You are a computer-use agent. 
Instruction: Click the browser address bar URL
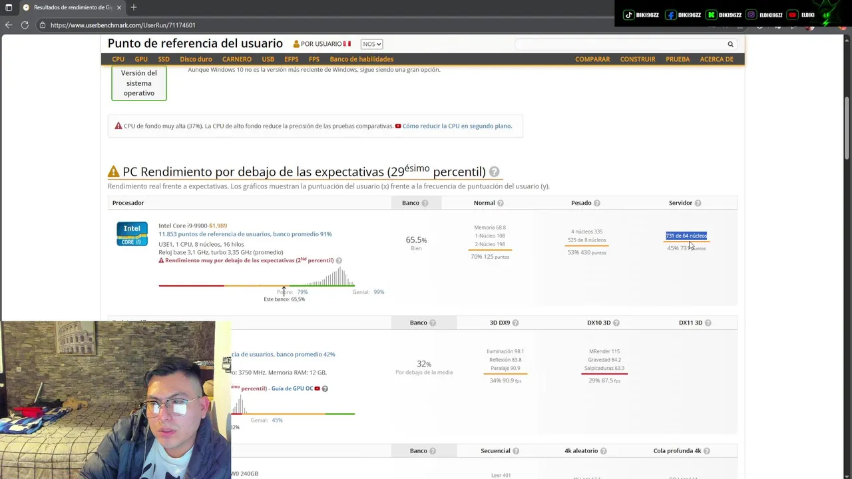coord(123,25)
